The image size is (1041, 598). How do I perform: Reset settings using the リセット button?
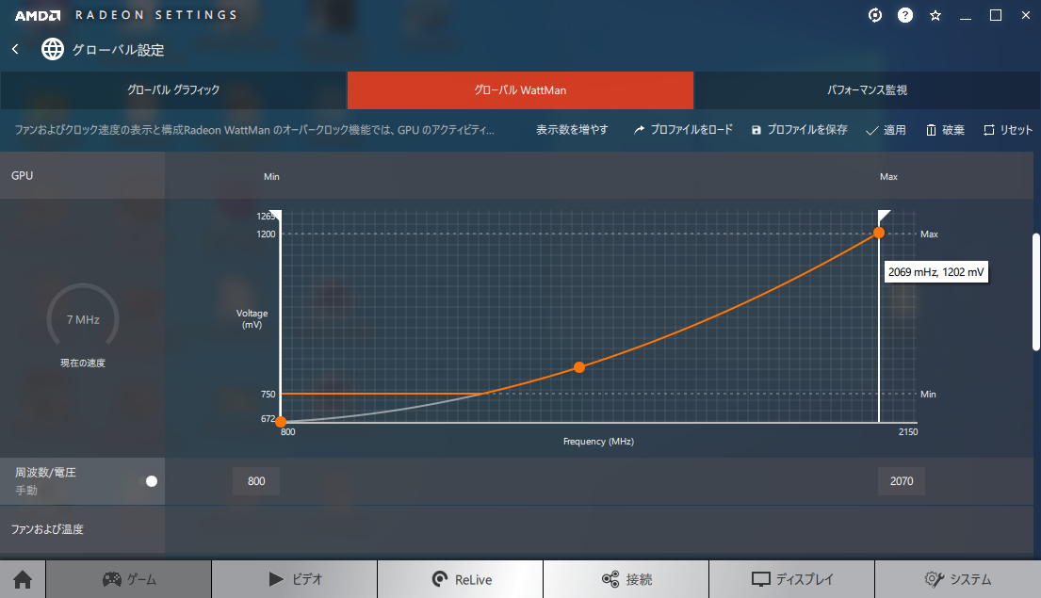1008,130
